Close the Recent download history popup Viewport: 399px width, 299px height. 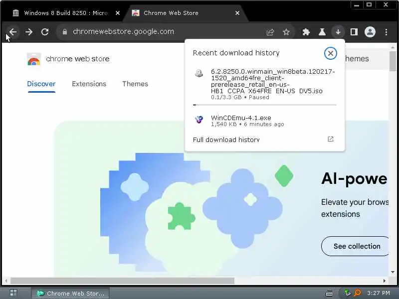point(330,53)
